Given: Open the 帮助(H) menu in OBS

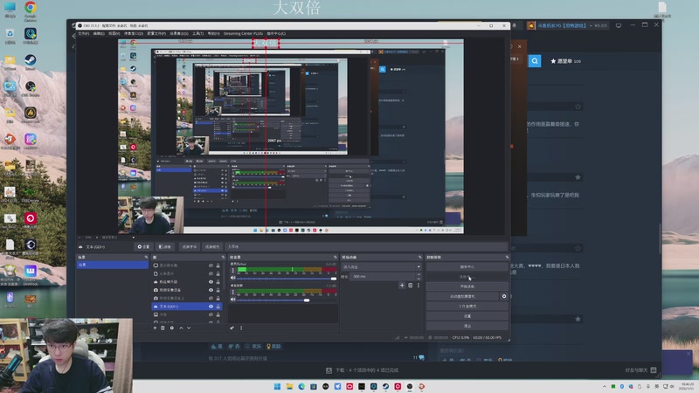Looking at the screenshot, I should (213, 33).
